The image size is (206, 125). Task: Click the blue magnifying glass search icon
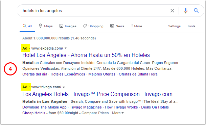pos(196,10)
